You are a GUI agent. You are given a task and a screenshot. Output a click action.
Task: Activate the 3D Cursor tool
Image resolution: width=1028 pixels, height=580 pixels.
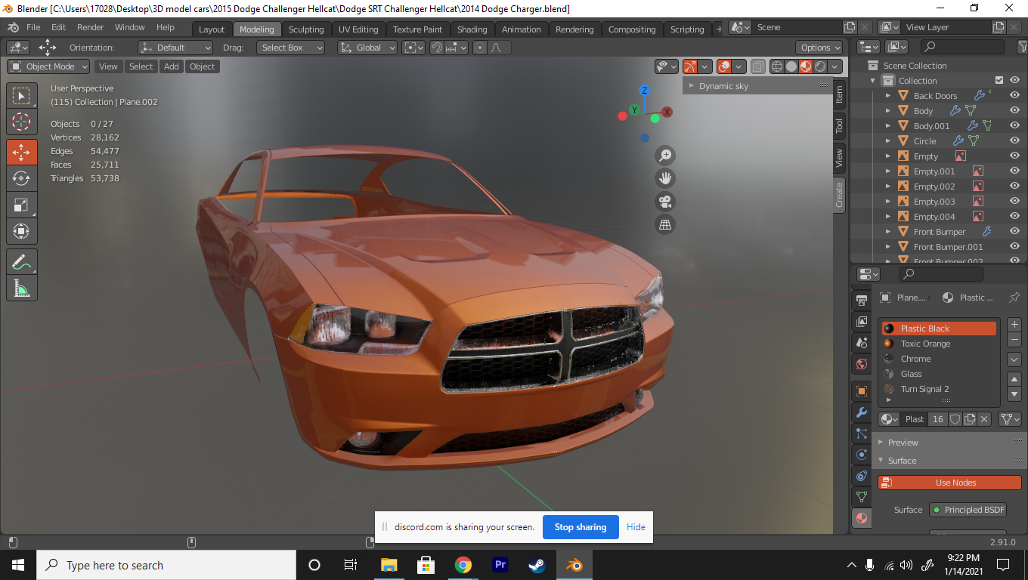point(22,122)
